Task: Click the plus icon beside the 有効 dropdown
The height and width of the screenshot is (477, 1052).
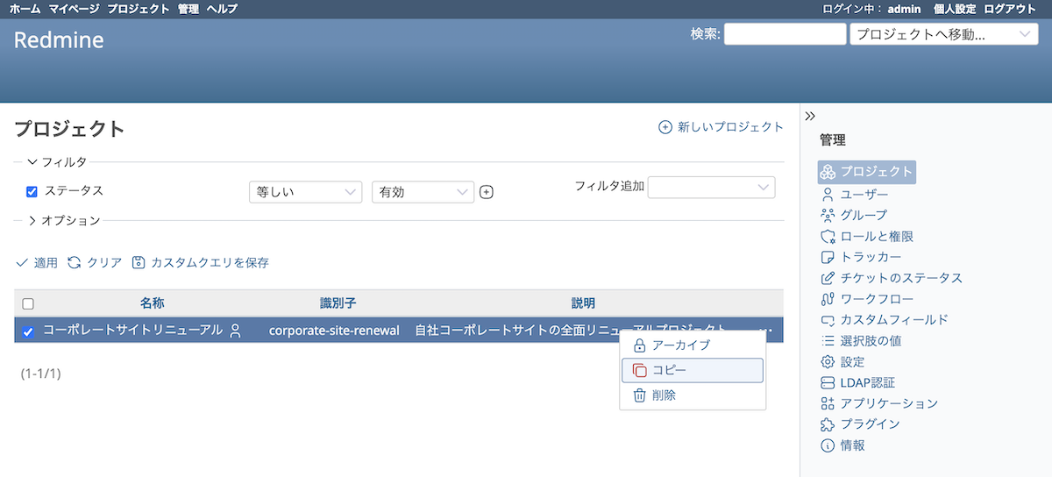Action: pos(487,192)
